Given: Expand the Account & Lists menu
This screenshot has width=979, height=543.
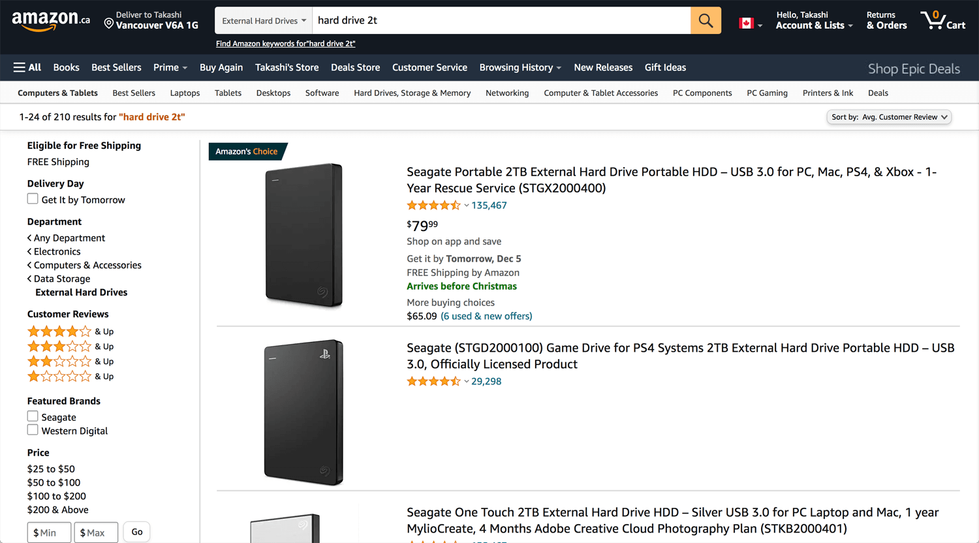Looking at the screenshot, I should (814, 20).
